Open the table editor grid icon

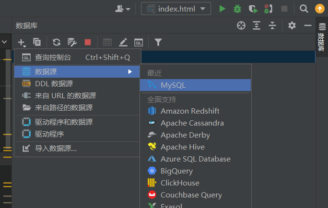coord(107,42)
